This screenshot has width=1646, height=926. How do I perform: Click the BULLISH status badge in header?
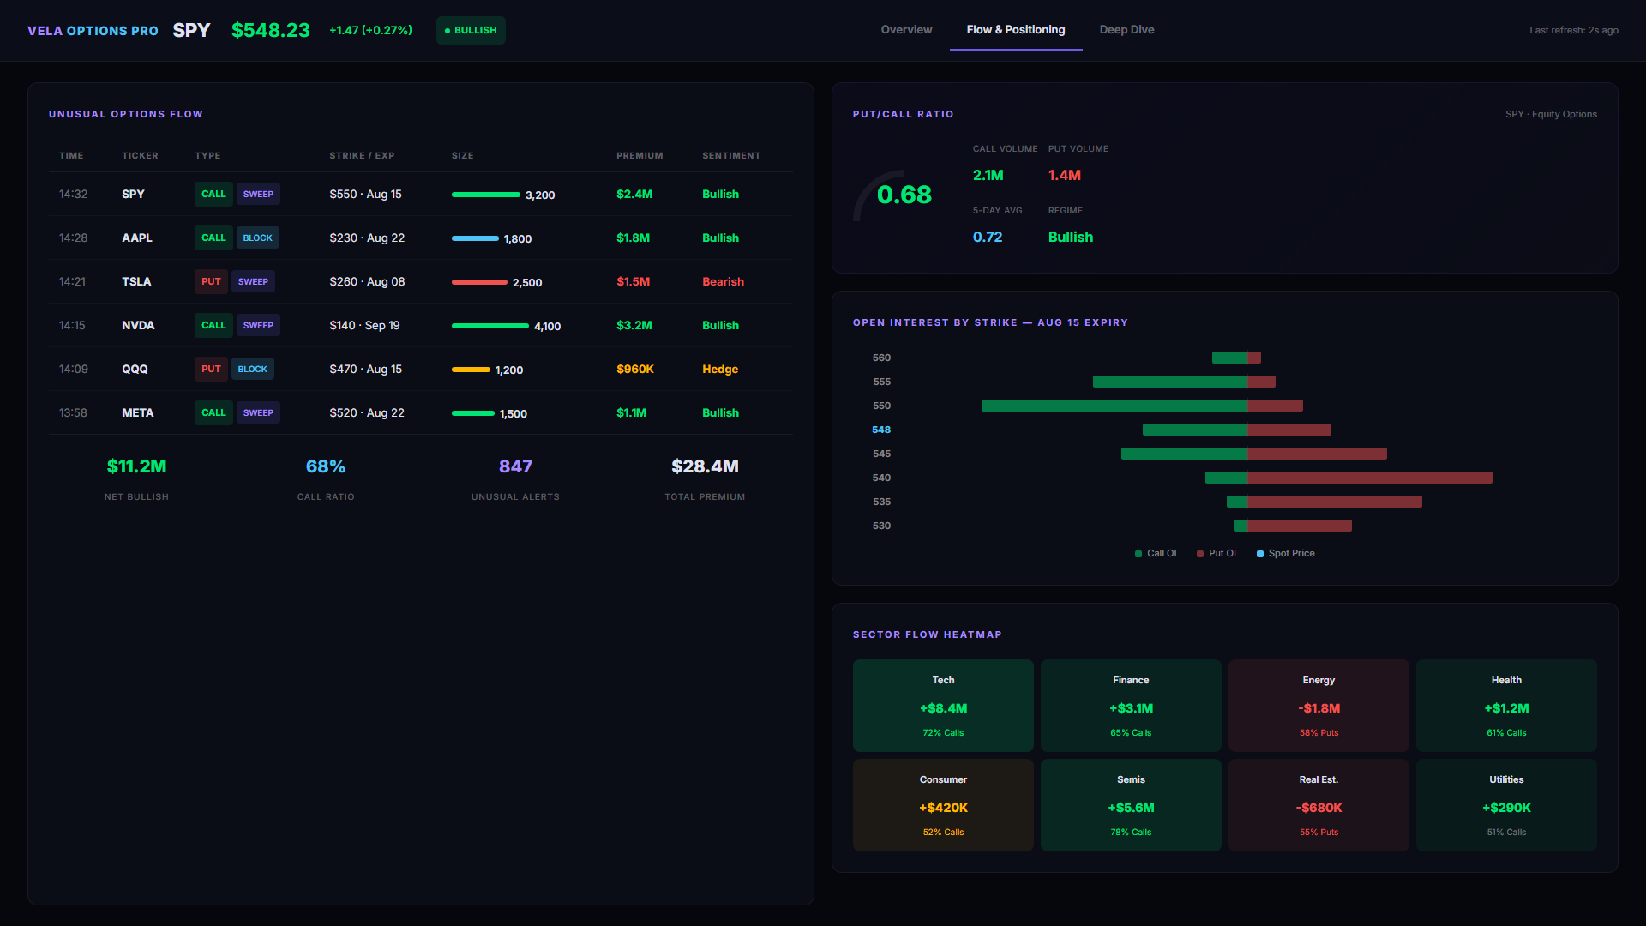tap(471, 30)
